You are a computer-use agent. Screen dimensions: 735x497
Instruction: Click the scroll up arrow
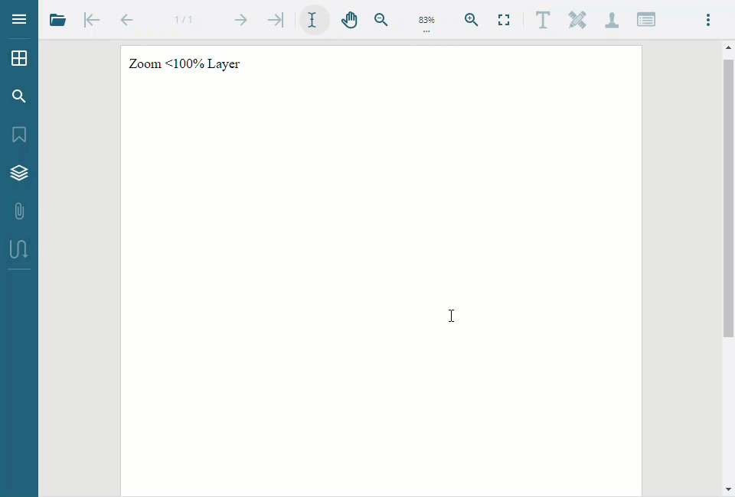(728, 47)
